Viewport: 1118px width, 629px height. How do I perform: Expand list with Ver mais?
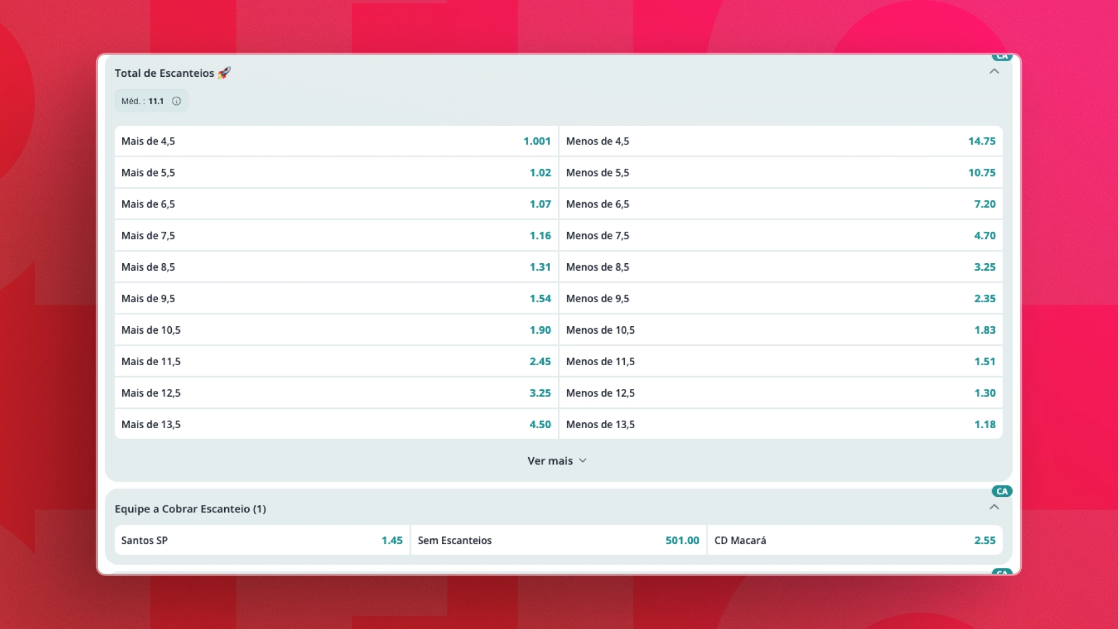point(557,461)
